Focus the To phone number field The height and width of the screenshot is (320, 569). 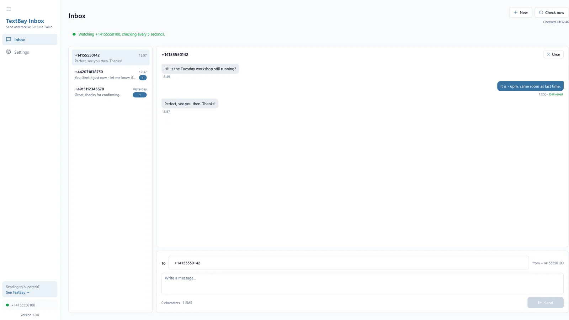coord(349,263)
